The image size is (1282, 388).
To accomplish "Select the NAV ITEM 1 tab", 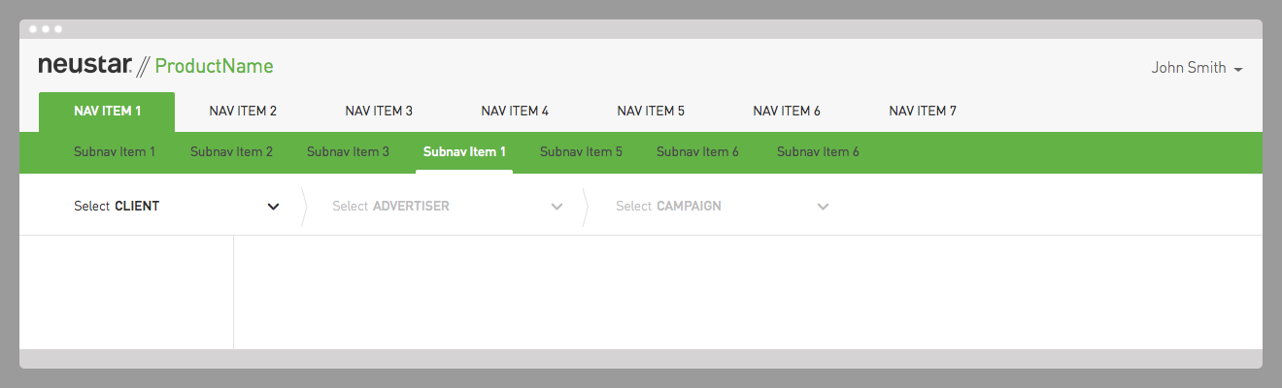I will click(x=107, y=112).
